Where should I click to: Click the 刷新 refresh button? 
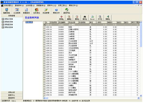(108, 18)
